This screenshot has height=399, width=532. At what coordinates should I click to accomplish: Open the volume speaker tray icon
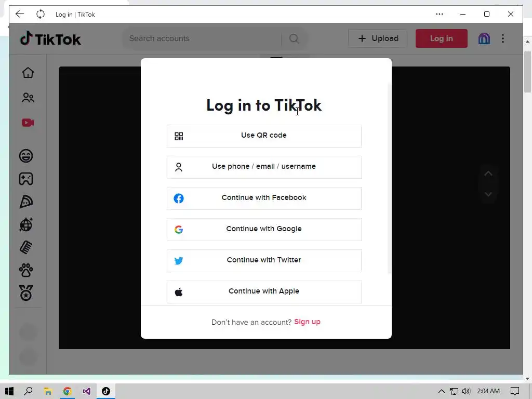click(x=466, y=391)
